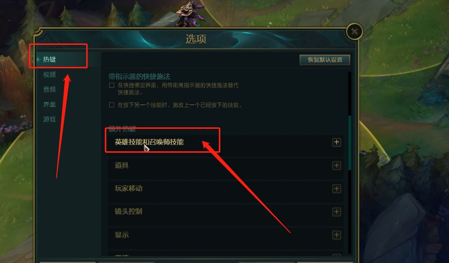Expand 道具 section using plus icon
The width and height of the screenshot is (449, 263).
point(336,165)
